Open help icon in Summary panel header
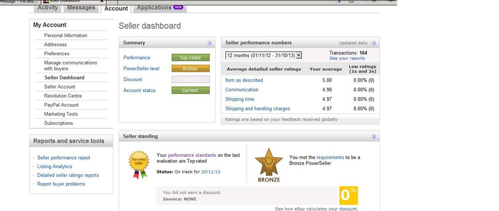This screenshot has height=211, width=499. tap(209, 43)
